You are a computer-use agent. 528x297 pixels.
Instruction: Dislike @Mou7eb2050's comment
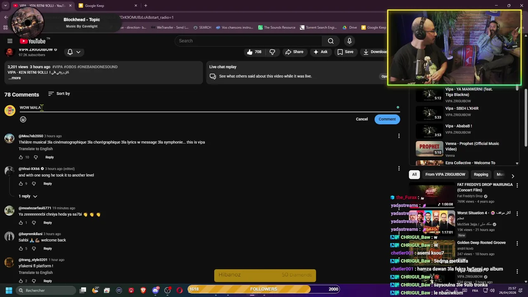click(x=35, y=157)
